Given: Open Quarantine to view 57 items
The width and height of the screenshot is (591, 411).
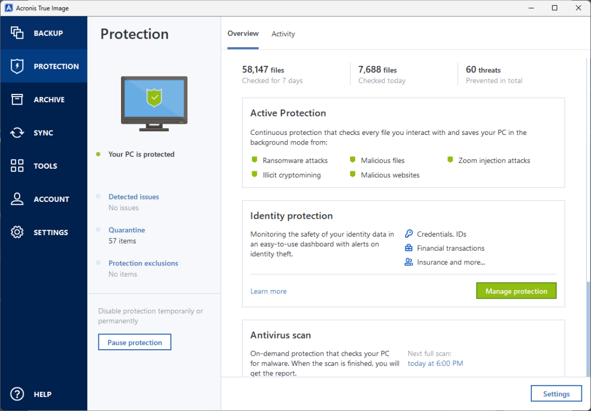Looking at the screenshot, I should (x=127, y=230).
